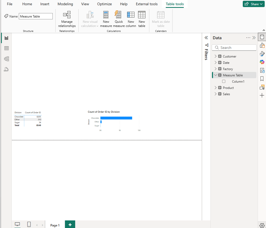The image size is (266, 228).
Task: Open the File menu
Action: coord(10,4)
